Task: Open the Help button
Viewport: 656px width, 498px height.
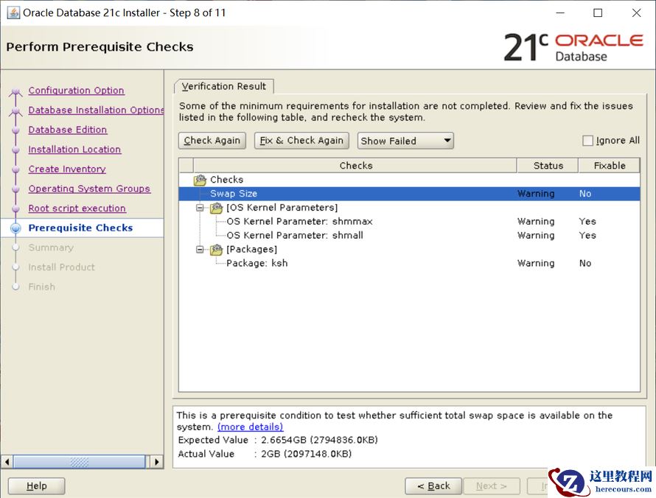Action: pos(36,486)
